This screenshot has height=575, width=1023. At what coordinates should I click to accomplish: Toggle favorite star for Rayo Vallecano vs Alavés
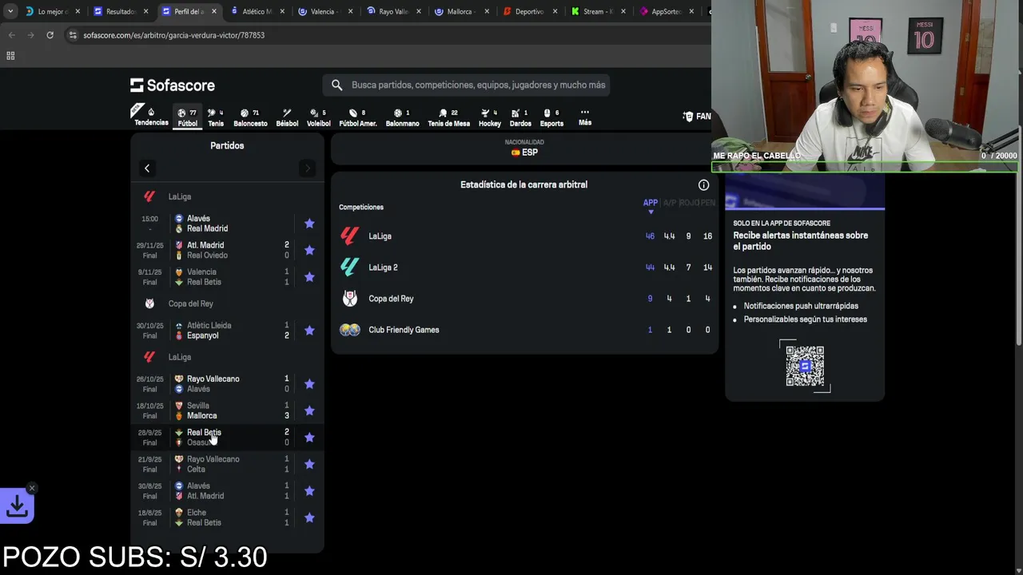pyautogui.click(x=309, y=384)
